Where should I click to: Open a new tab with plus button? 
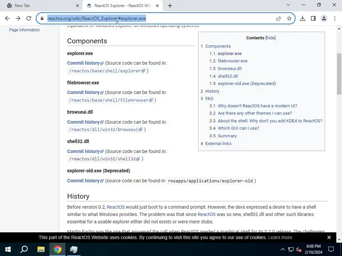(x=170, y=6)
